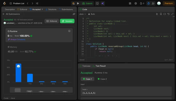Click the Editorial button near Accepted
Viewport: 176px width, 101px height.
point(52,21)
